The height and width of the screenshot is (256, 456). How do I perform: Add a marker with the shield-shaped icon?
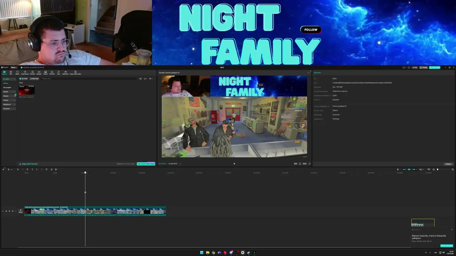(46, 169)
